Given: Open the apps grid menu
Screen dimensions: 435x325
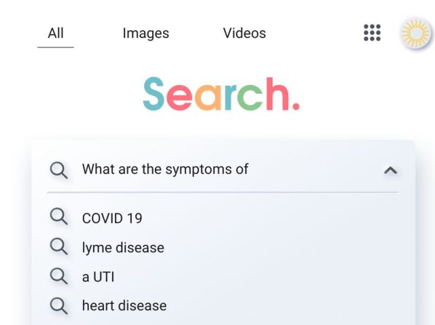Looking at the screenshot, I should pos(372,33).
